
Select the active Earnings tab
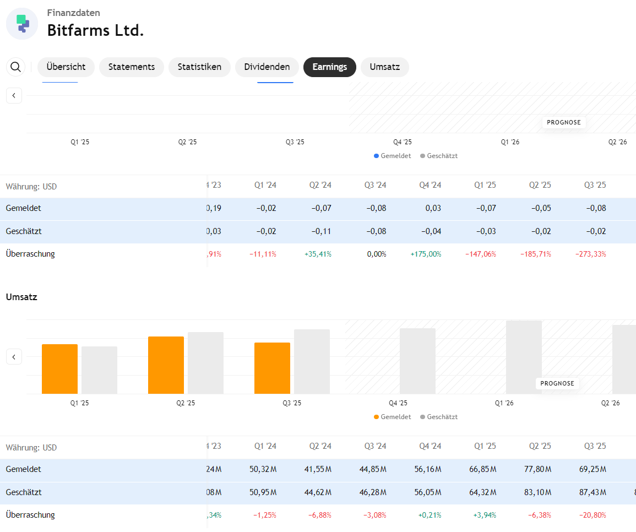coord(330,67)
